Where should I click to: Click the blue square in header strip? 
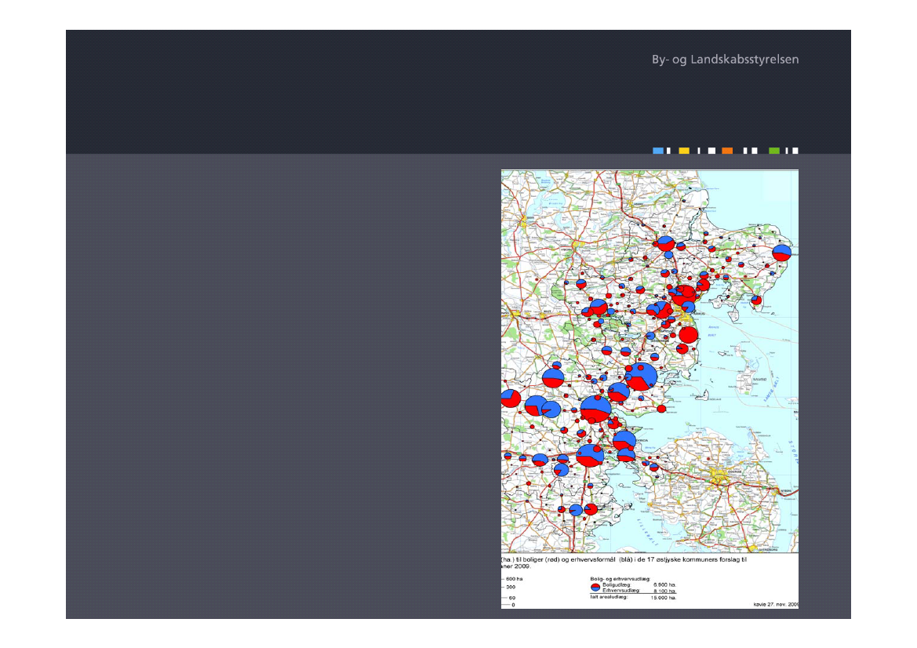click(x=658, y=151)
